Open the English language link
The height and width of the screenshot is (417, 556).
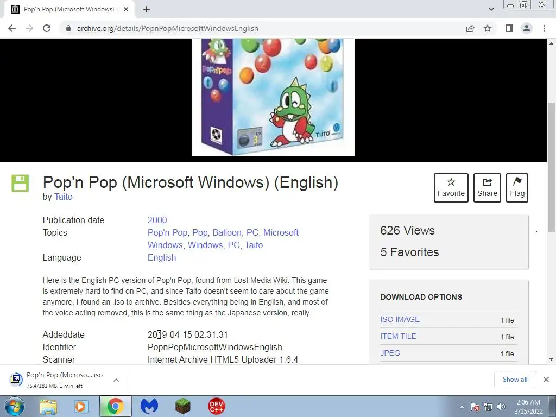click(162, 258)
